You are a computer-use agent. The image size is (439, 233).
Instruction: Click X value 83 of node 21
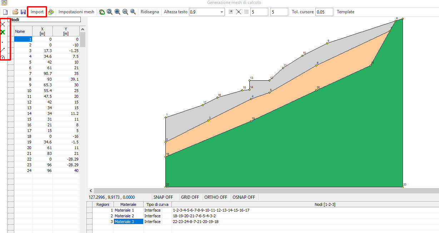tap(42, 153)
